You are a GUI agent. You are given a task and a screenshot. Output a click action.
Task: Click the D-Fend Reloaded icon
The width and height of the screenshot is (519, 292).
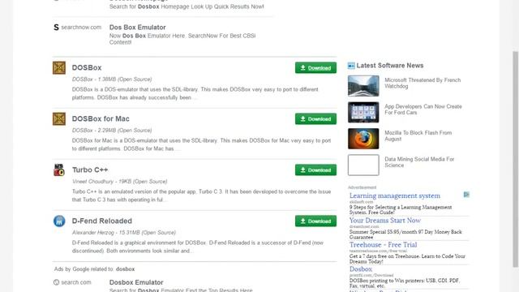click(x=59, y=221)
